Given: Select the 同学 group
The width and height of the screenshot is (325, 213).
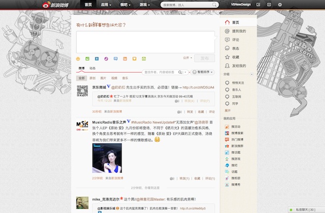Looking at the screenshot, I should (x=235, y=104).
